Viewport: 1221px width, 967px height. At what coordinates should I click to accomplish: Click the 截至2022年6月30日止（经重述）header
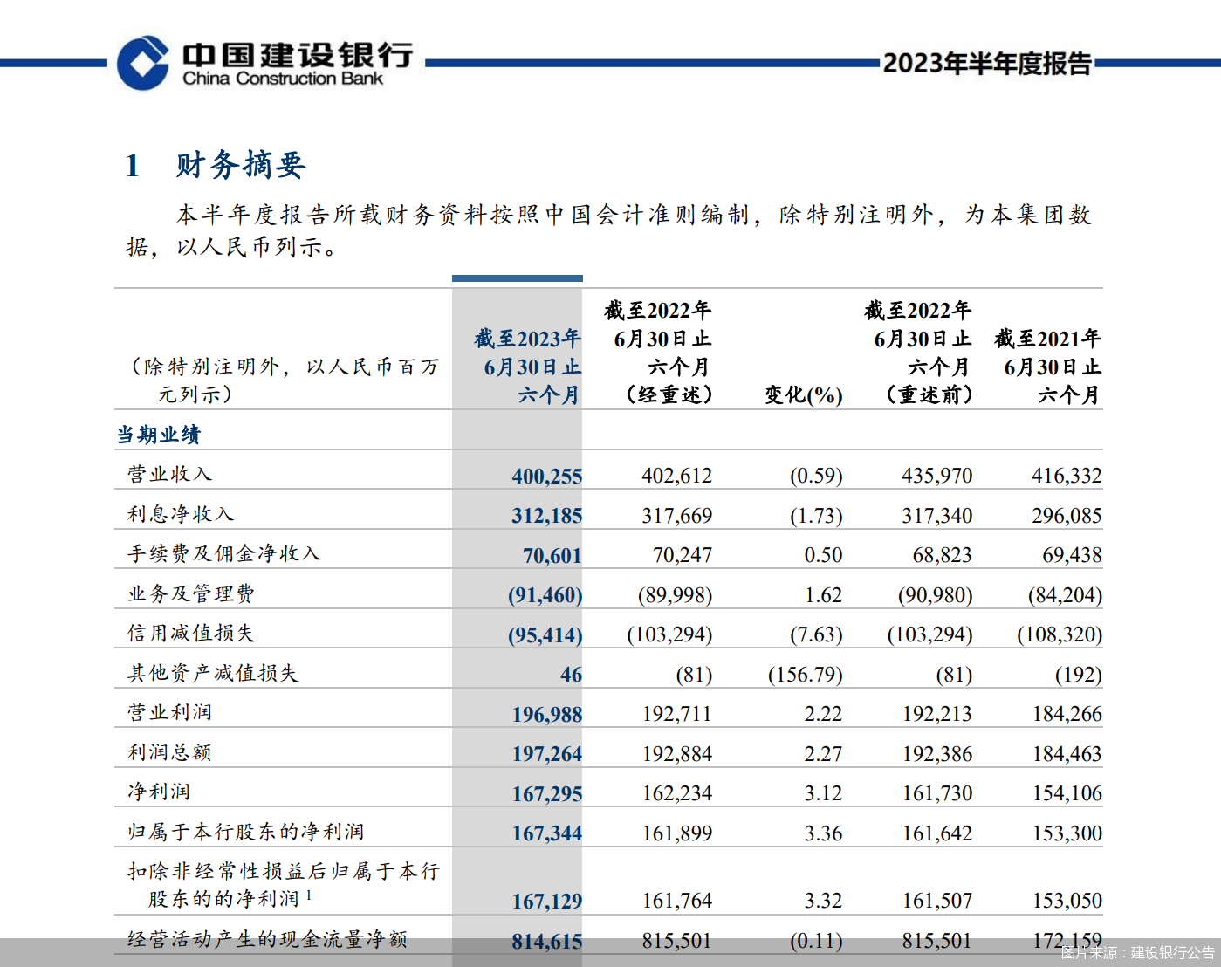click(657, 352)
